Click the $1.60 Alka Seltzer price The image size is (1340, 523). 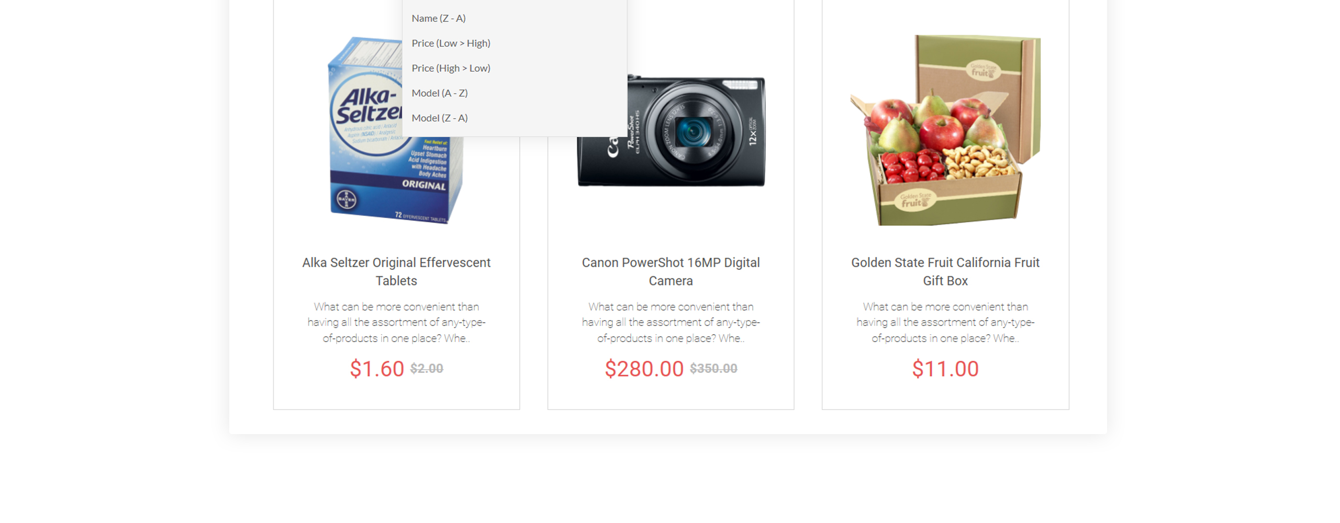point(376,369)
